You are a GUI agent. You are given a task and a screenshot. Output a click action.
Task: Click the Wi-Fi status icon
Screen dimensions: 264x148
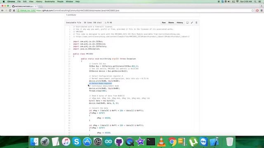238,2
